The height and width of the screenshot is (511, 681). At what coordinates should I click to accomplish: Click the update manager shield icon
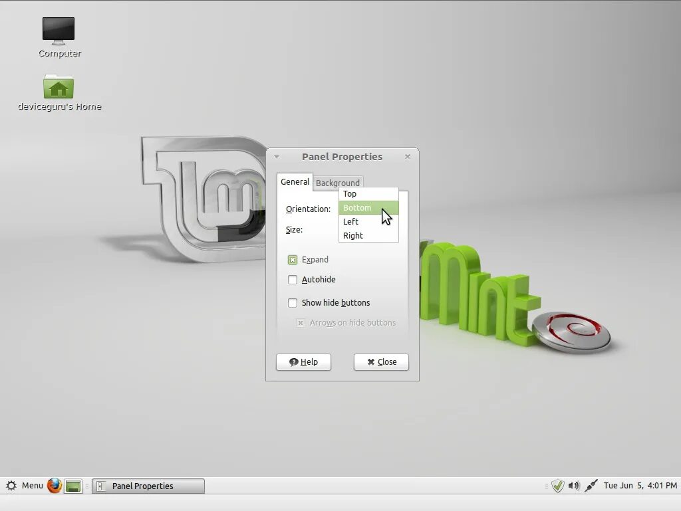coord(558,485)
